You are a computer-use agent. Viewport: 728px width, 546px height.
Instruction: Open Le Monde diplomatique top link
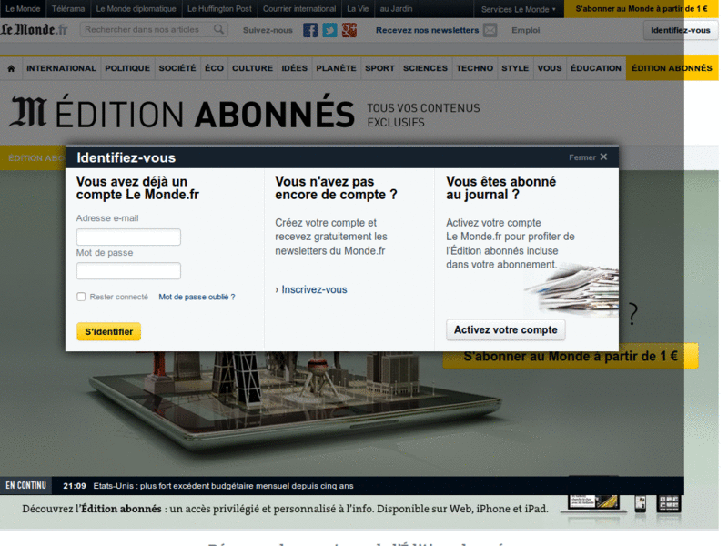136,9
